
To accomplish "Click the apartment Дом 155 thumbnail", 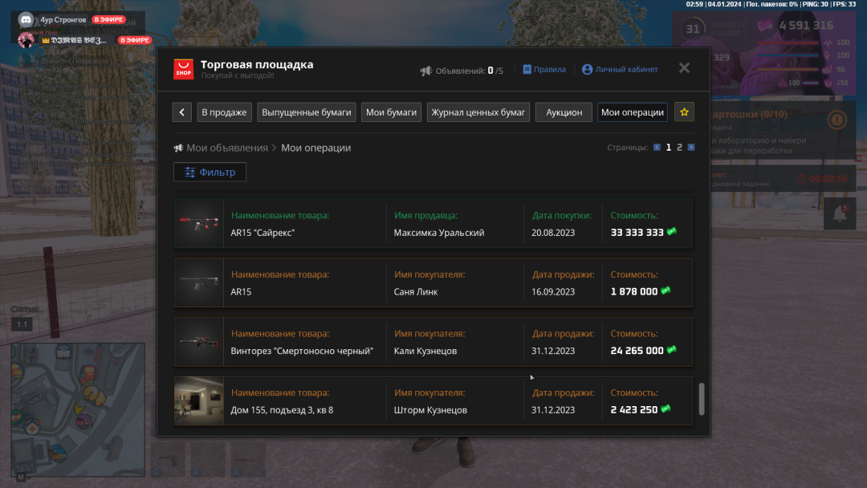I will coord(198,401).
